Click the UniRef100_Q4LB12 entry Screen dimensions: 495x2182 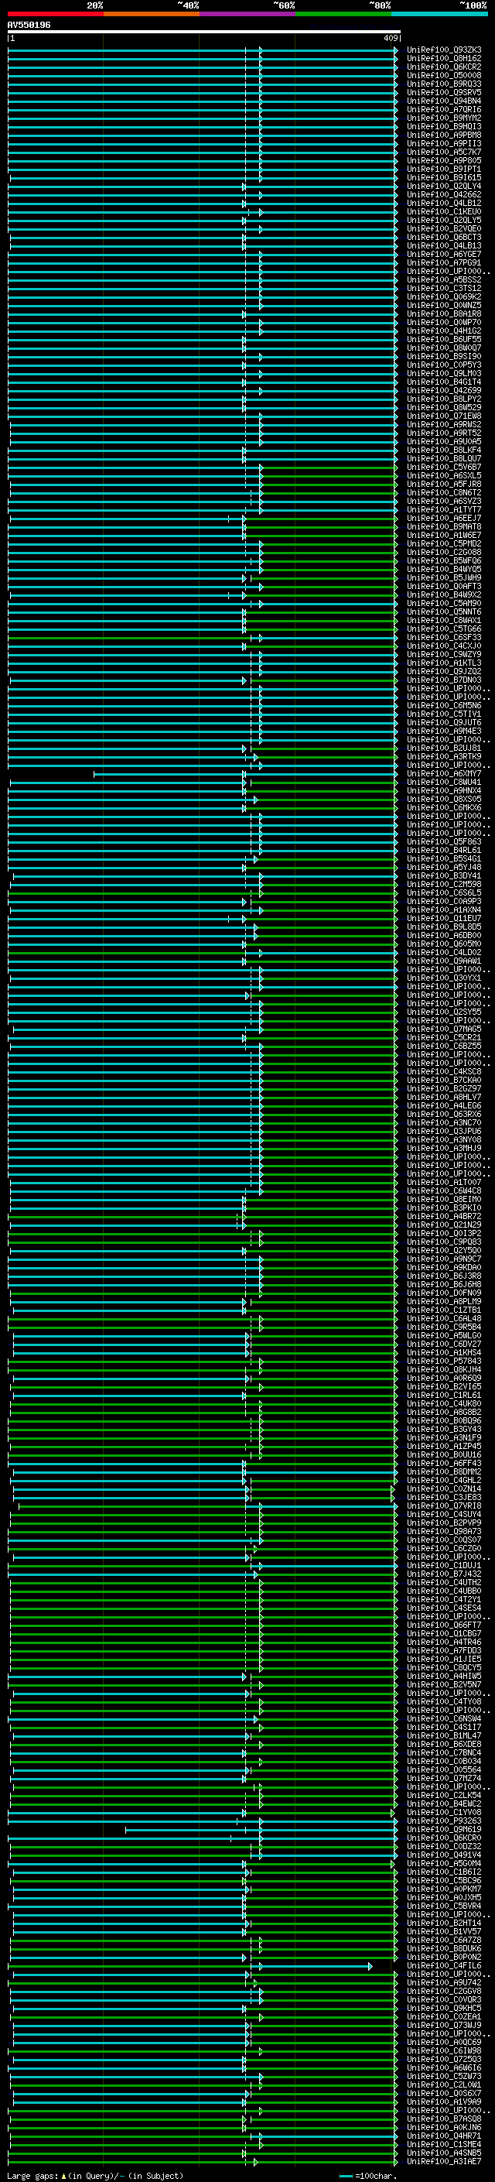[444, 204]
